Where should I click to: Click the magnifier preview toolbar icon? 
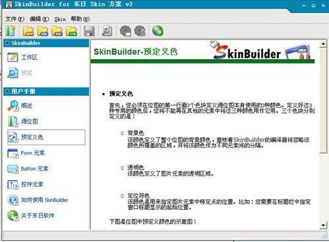point(107,31)
